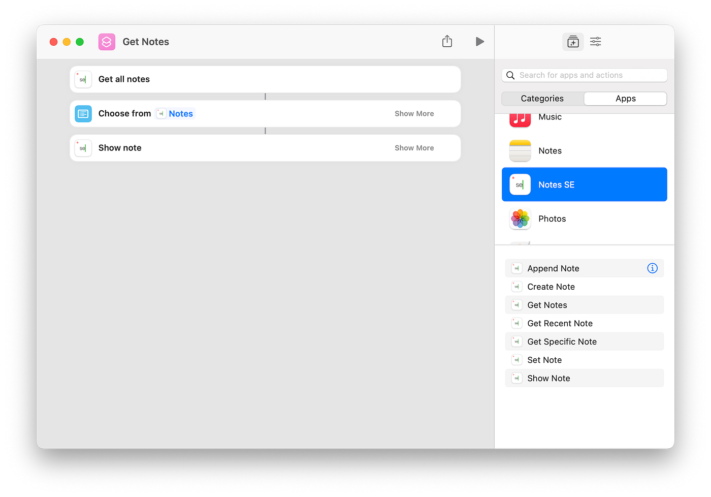Select the Notes SE app row

pyautogui.click(x=585, y=184)
